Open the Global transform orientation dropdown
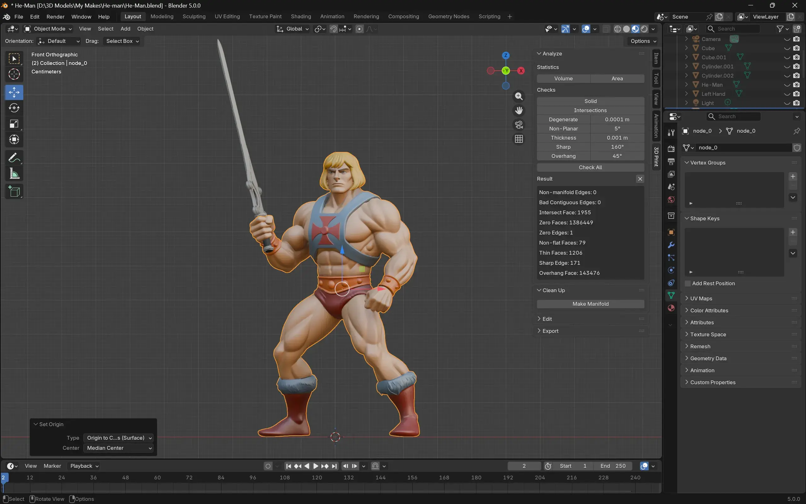 coord(293,29)
